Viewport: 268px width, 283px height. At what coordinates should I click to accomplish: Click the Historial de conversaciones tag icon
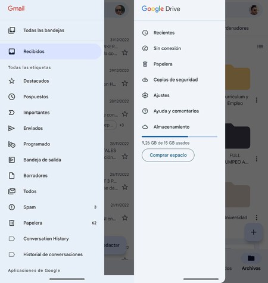pos(12,254)
